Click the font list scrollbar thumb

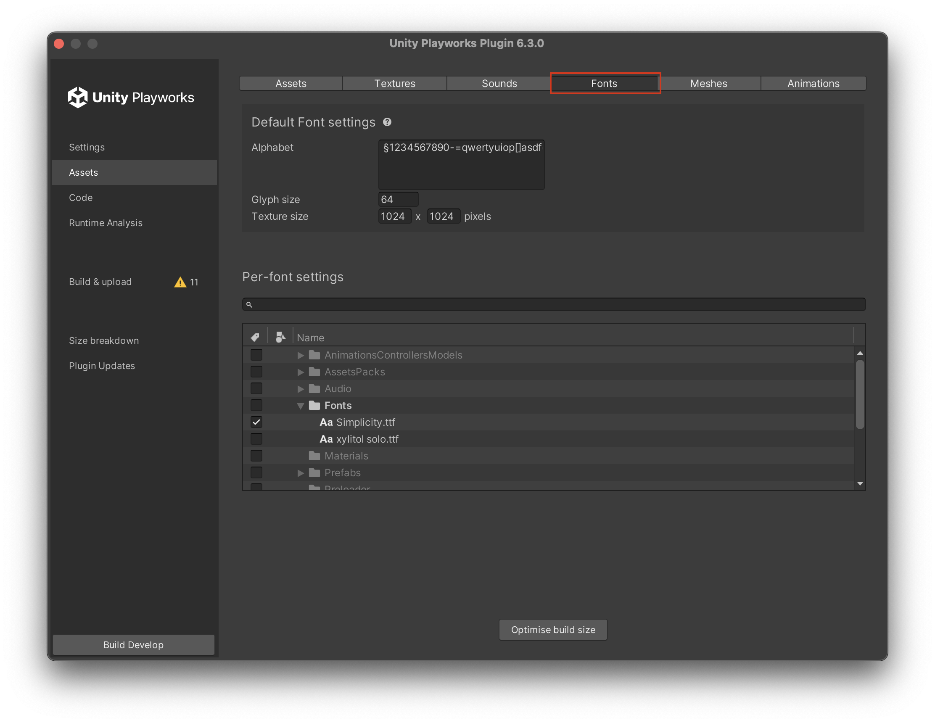(x=860, y=394)
